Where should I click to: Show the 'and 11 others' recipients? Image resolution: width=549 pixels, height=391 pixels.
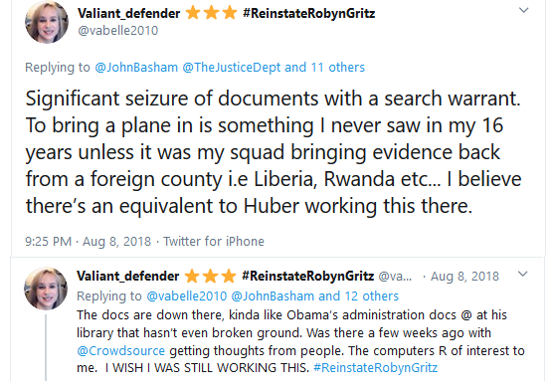point(324,67)
